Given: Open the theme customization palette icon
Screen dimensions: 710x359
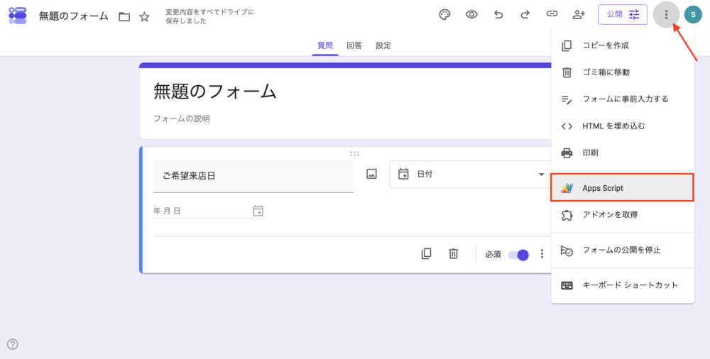Looking at the screenshot, I should 444,15.
